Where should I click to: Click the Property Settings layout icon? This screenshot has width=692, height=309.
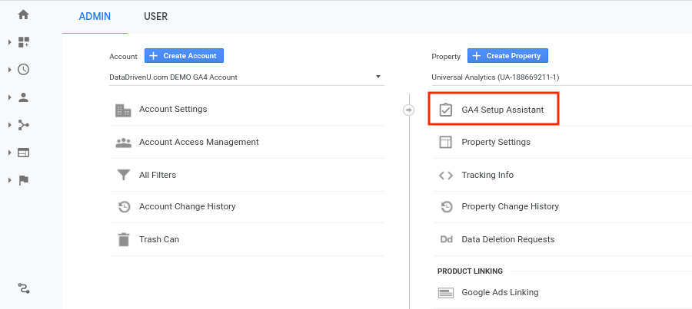[x=446, y=142]
